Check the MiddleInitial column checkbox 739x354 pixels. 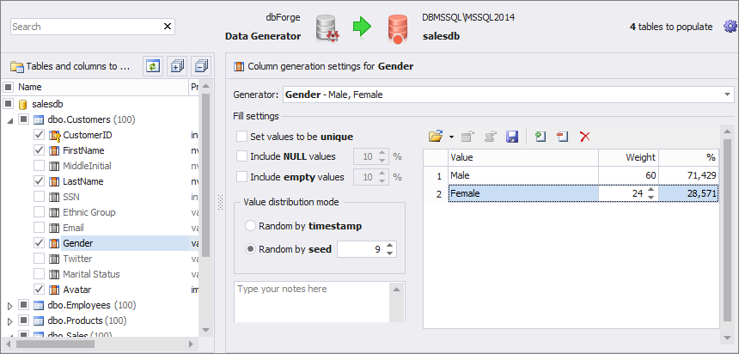tap(40, 166)
